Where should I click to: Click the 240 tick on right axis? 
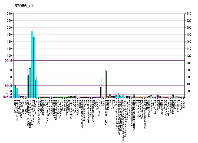[189, 13]
